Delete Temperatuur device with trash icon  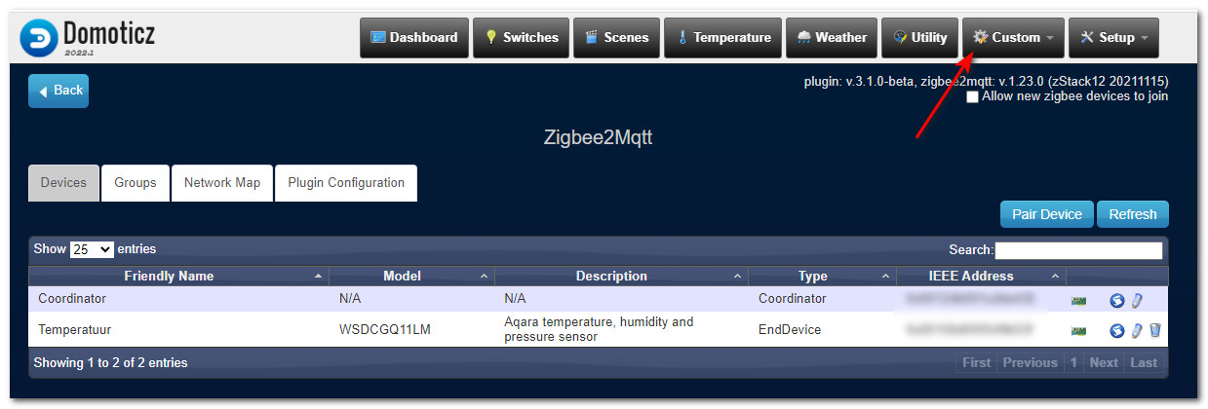pos(1155,331)
